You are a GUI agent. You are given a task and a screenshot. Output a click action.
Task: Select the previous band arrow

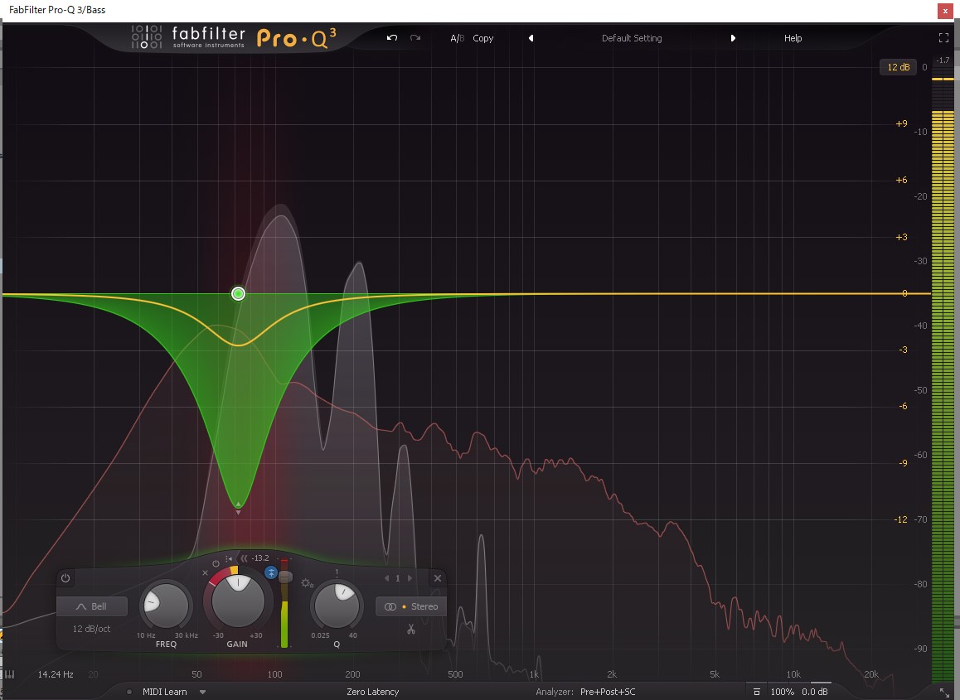tap(386, 578)
